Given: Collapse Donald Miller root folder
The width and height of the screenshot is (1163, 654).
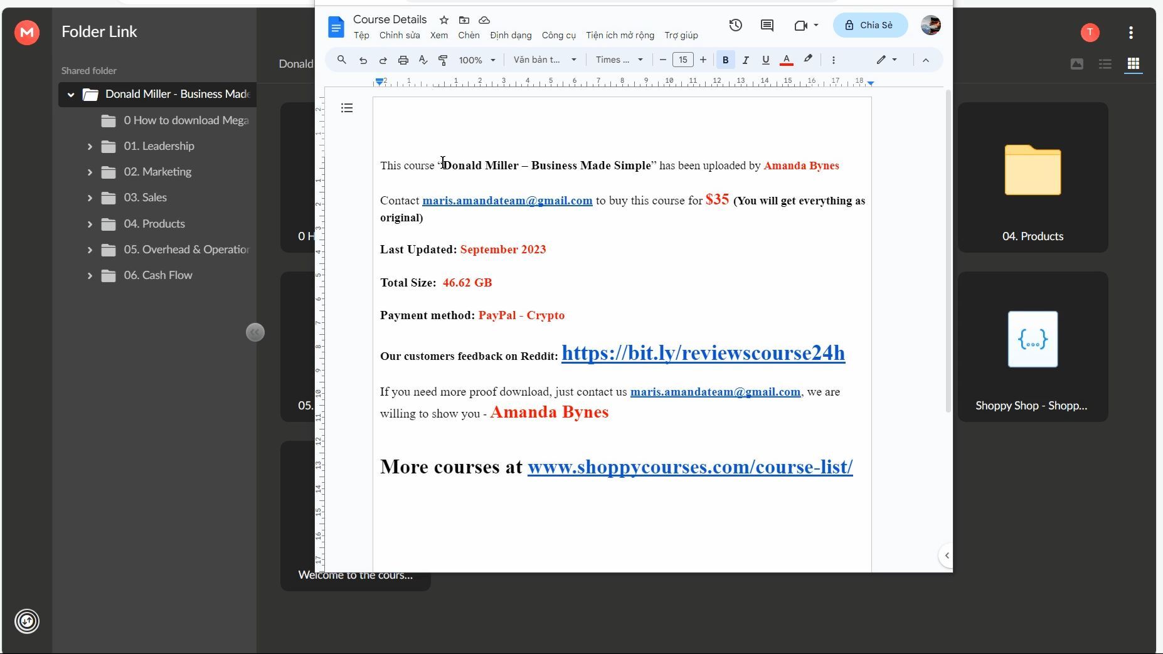Looking at the screenshot, I should click(71, 95).
